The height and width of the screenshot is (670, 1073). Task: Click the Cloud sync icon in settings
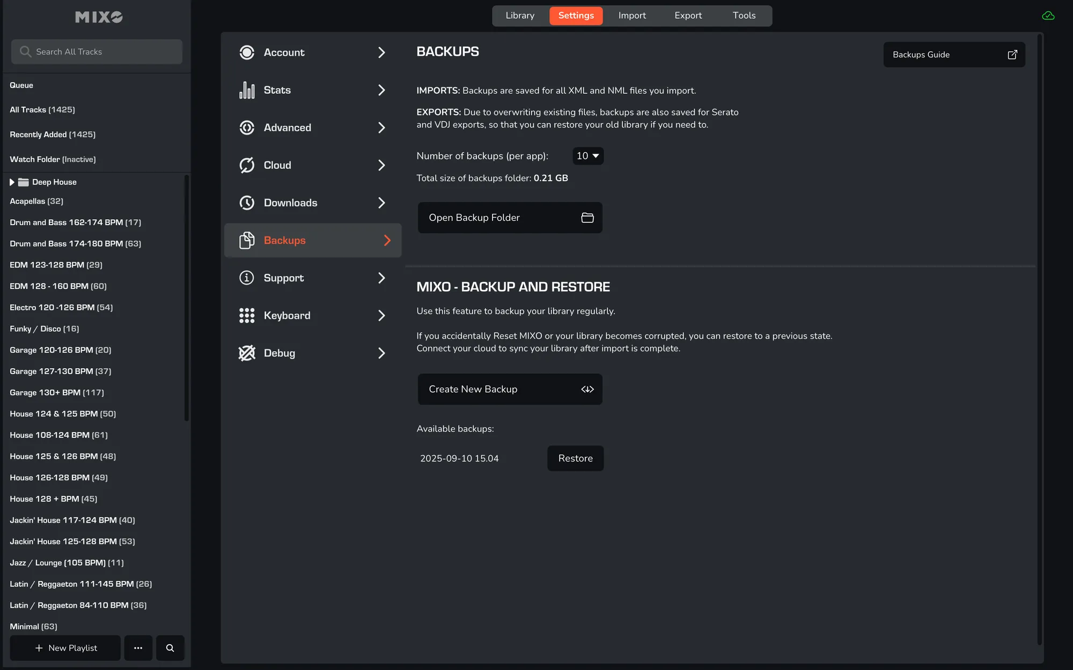click(x=247, y=165)
